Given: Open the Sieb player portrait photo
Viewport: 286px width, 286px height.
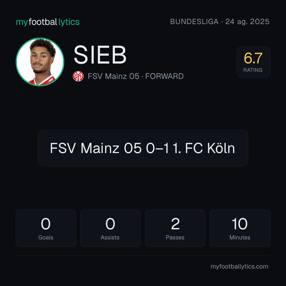Looking at the screenshot, I should pyautogui.click(x=40, y=62).
